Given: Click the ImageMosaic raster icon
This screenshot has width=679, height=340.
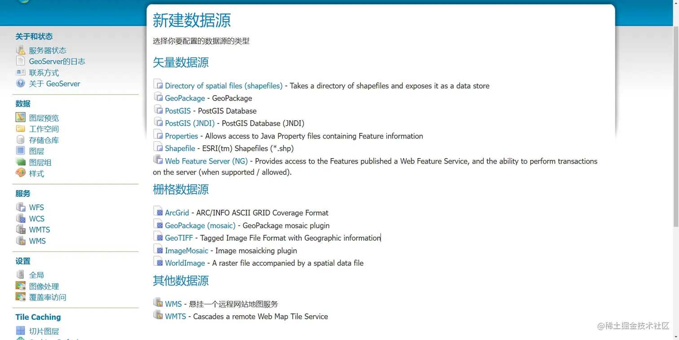Looking at the screenshot, I should (x=158, y=249).
